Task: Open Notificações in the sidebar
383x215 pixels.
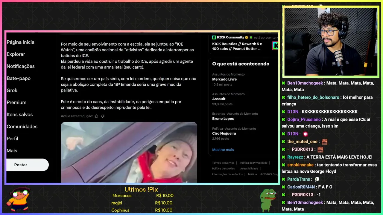Action: click(21, 66)
